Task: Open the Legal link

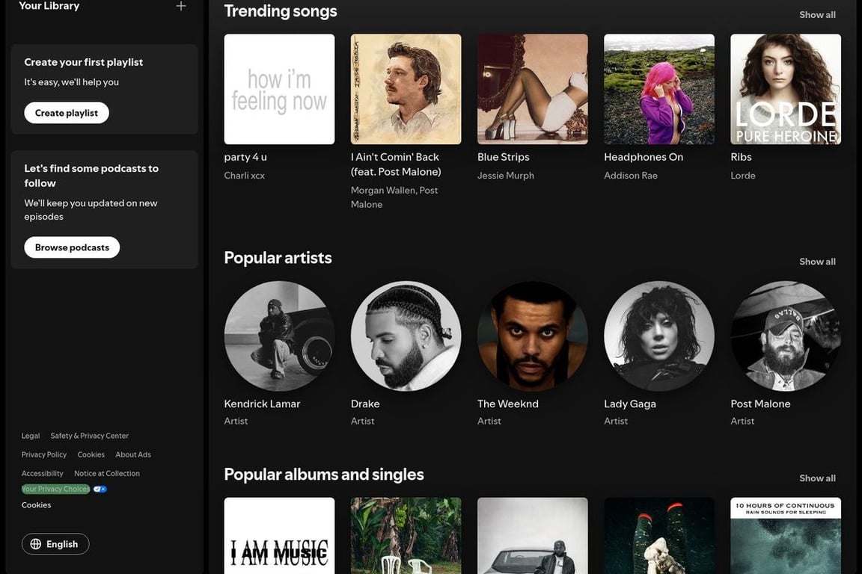Action: 31,436
